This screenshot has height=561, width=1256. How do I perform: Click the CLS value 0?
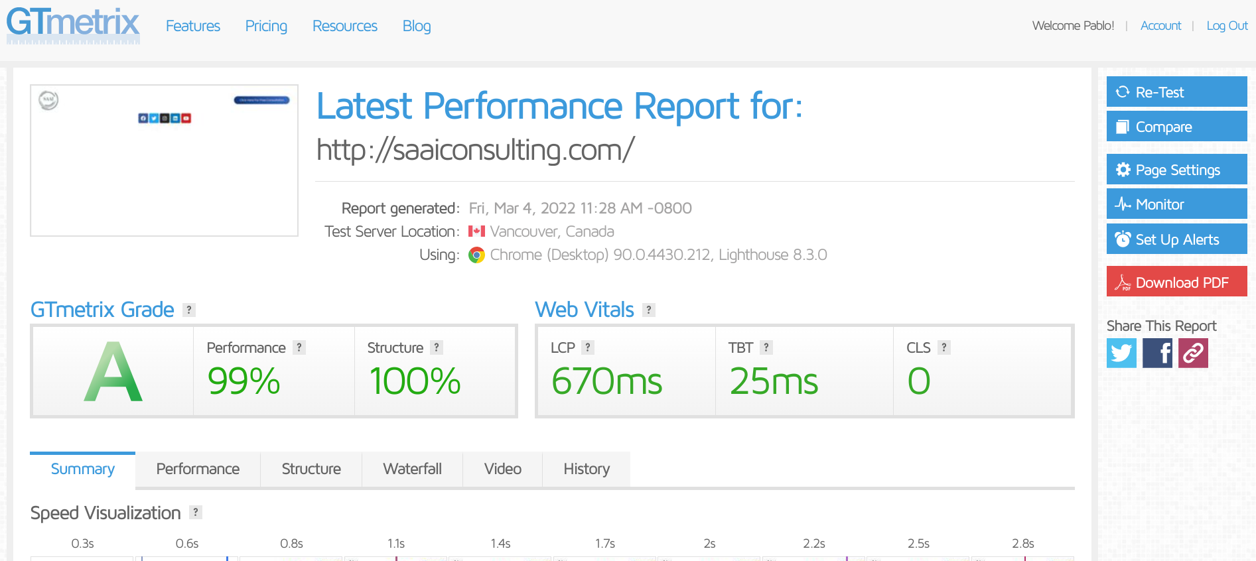click(x=919, y=381)
